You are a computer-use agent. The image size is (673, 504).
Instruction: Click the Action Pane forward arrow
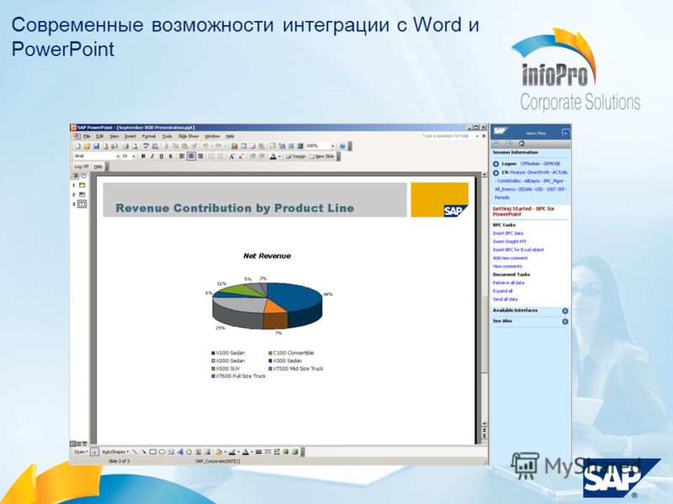click(x=509, y=144)
